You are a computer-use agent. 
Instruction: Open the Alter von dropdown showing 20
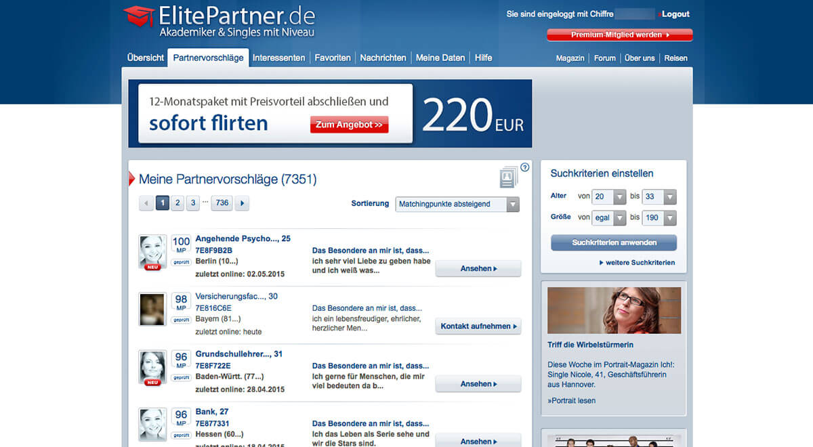pos(609,197)
